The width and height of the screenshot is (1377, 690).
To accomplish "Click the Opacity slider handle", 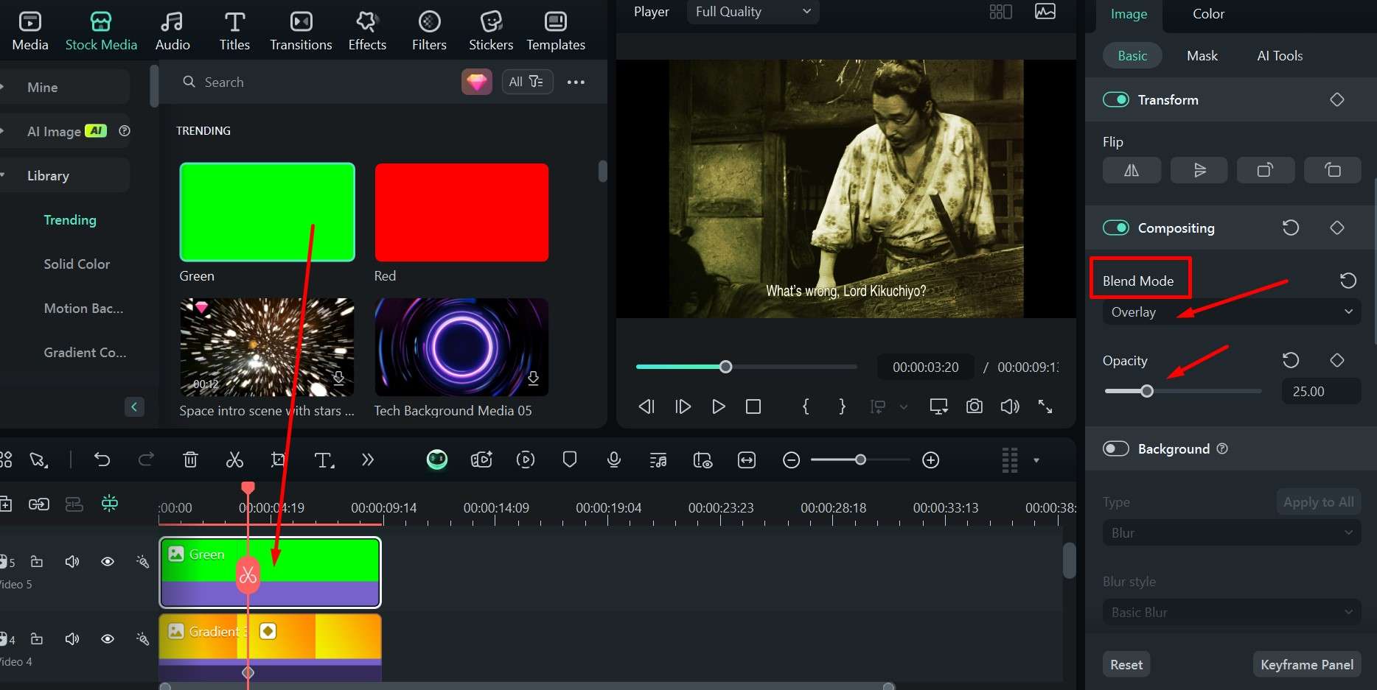I will [1147, 391].
